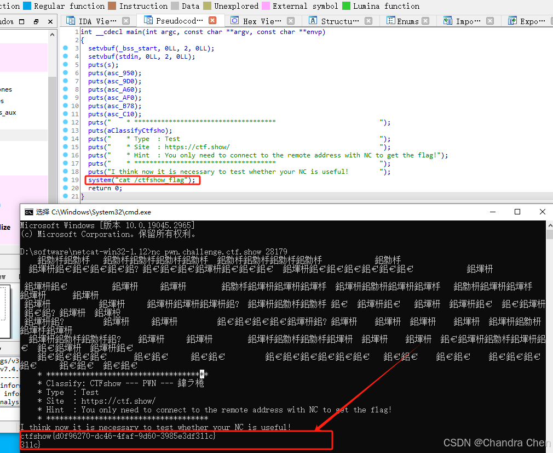Click the Instruction brown legend swatch
Screen dimensions: 553x453
112,6
